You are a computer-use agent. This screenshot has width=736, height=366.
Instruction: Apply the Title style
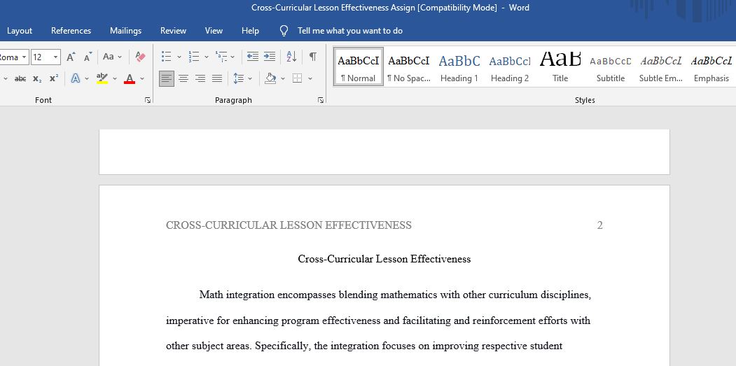pyautogui.click(x=560, y=66)
